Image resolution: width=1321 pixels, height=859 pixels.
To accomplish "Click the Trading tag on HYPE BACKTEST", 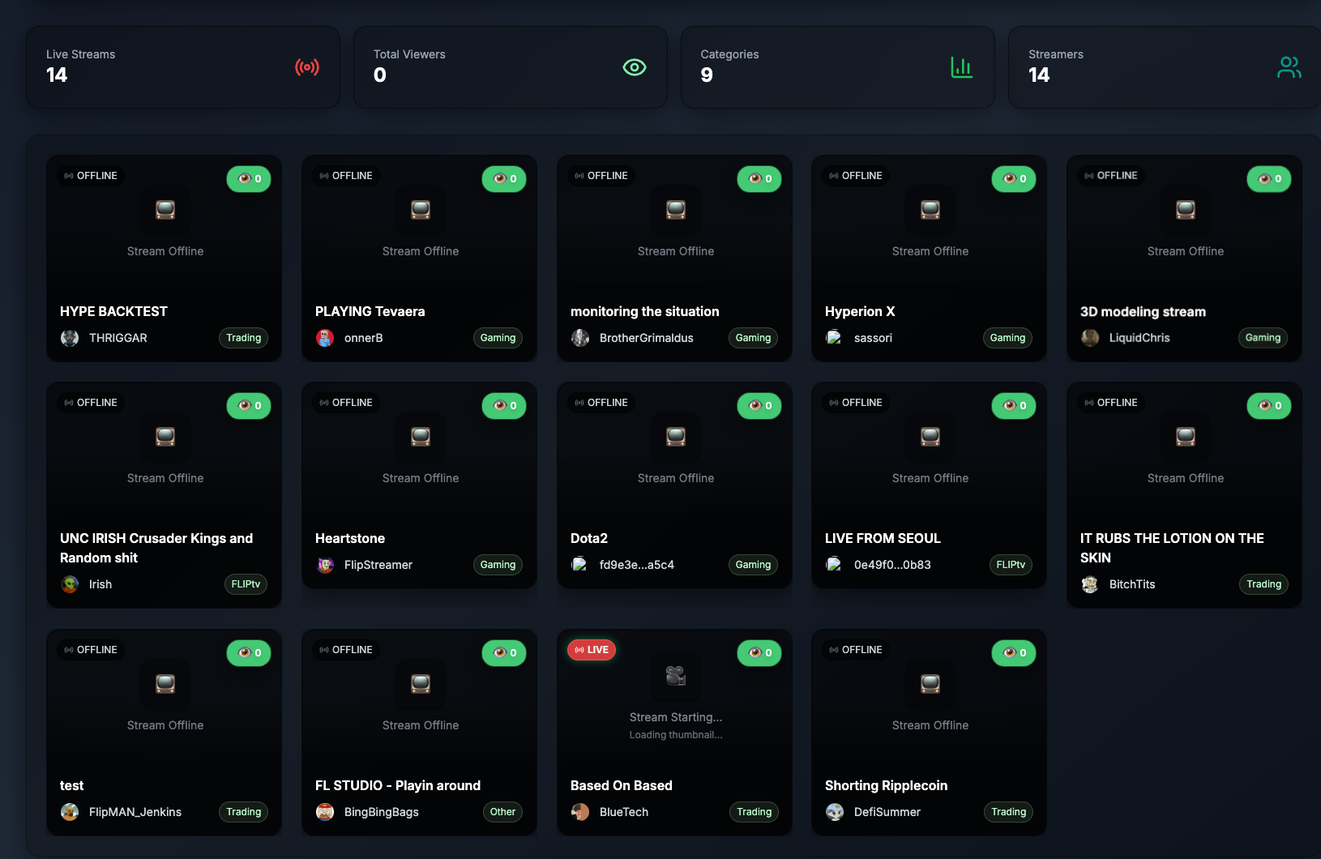I will (243, 338).
